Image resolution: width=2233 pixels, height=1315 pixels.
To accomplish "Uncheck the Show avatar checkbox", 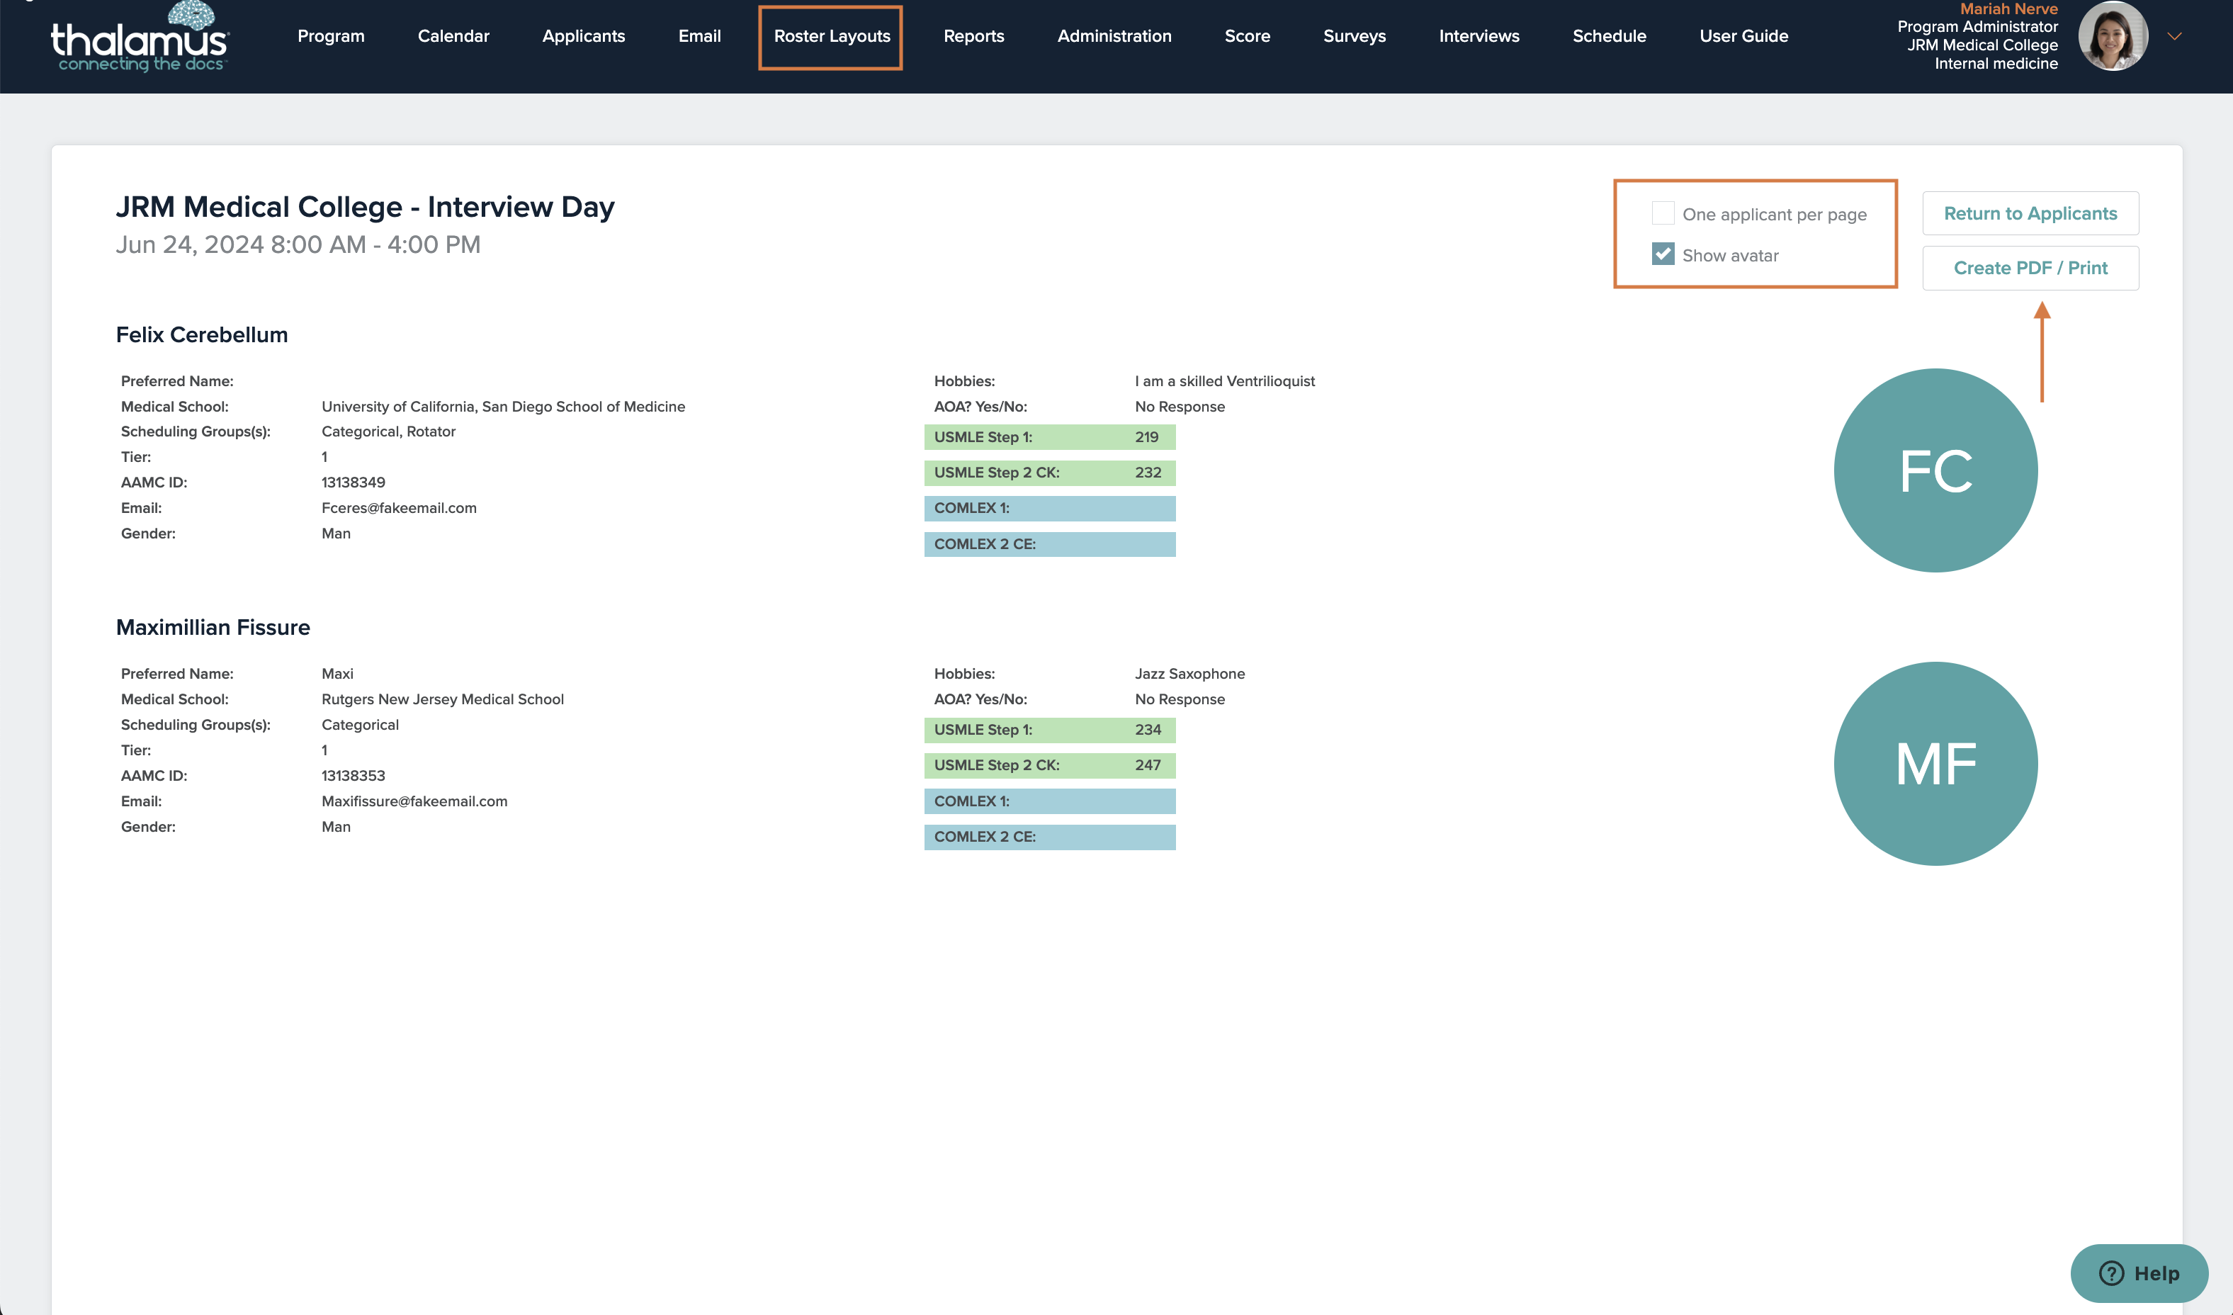I will click(1663, 254).
